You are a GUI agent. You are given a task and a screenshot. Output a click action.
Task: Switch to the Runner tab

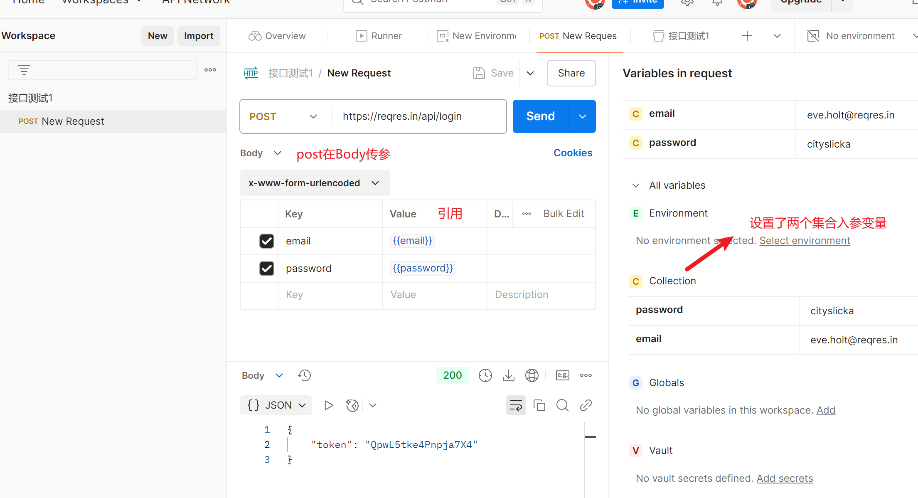pos(379,36)
